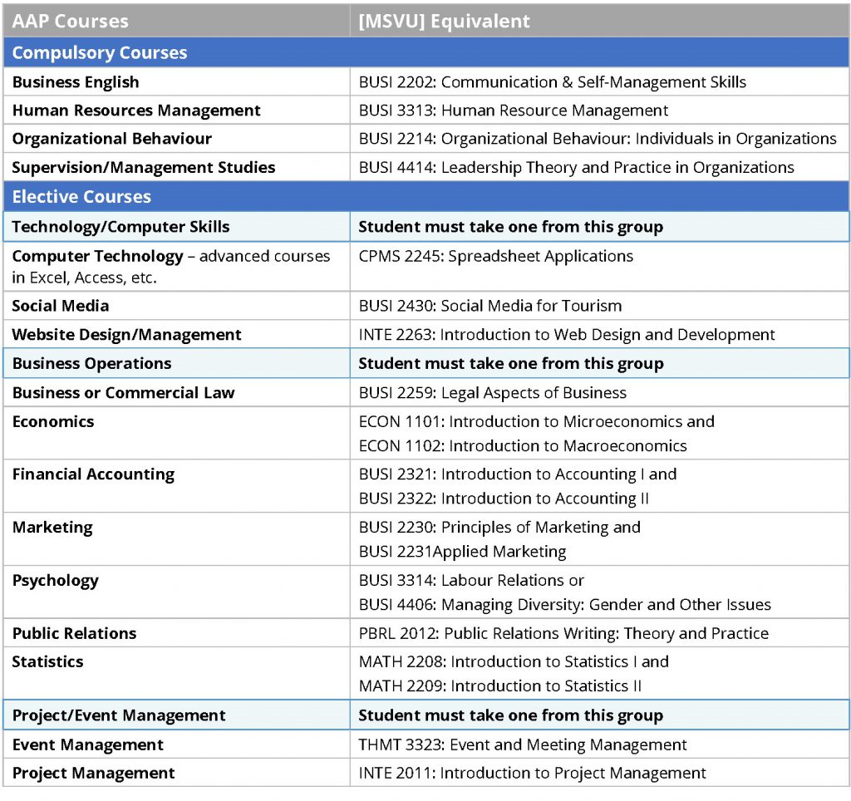Click INTE 2263: Introduction to Web Design
Viewport: 851px width, 801px height.
pos(566,335)
